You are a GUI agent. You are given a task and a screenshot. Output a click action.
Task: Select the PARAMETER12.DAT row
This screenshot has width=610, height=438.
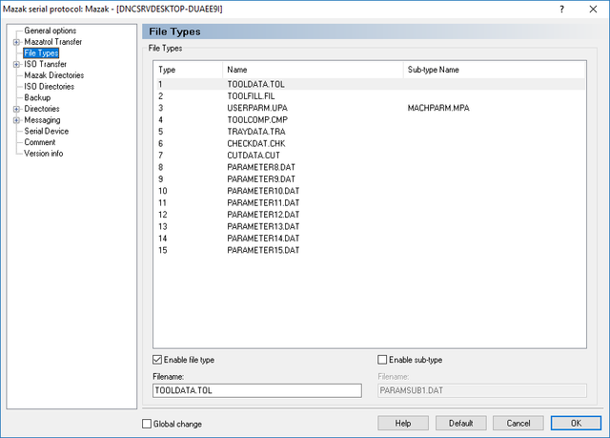(371, 215)
